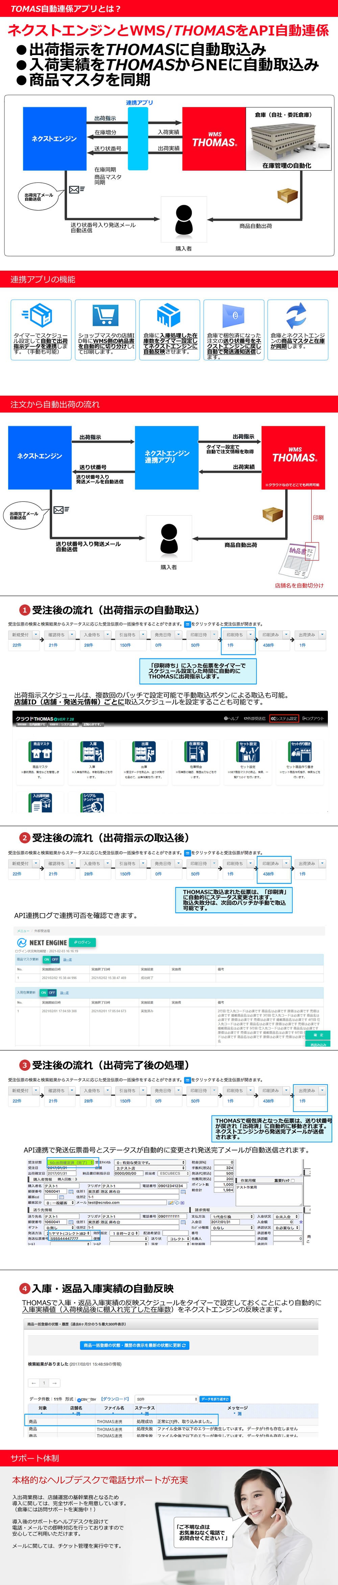Click the NEXT ENGINE logo in the API log screen
The image size is (338, 1585).
tap(42, 942)
